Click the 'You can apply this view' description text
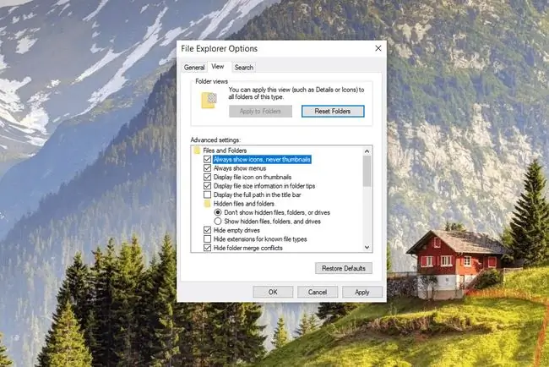The width and height of the screenshot is (549, 367). click(296, 93)
